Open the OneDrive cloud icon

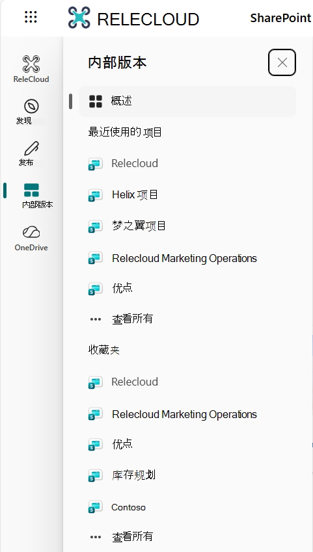[31, 232]
